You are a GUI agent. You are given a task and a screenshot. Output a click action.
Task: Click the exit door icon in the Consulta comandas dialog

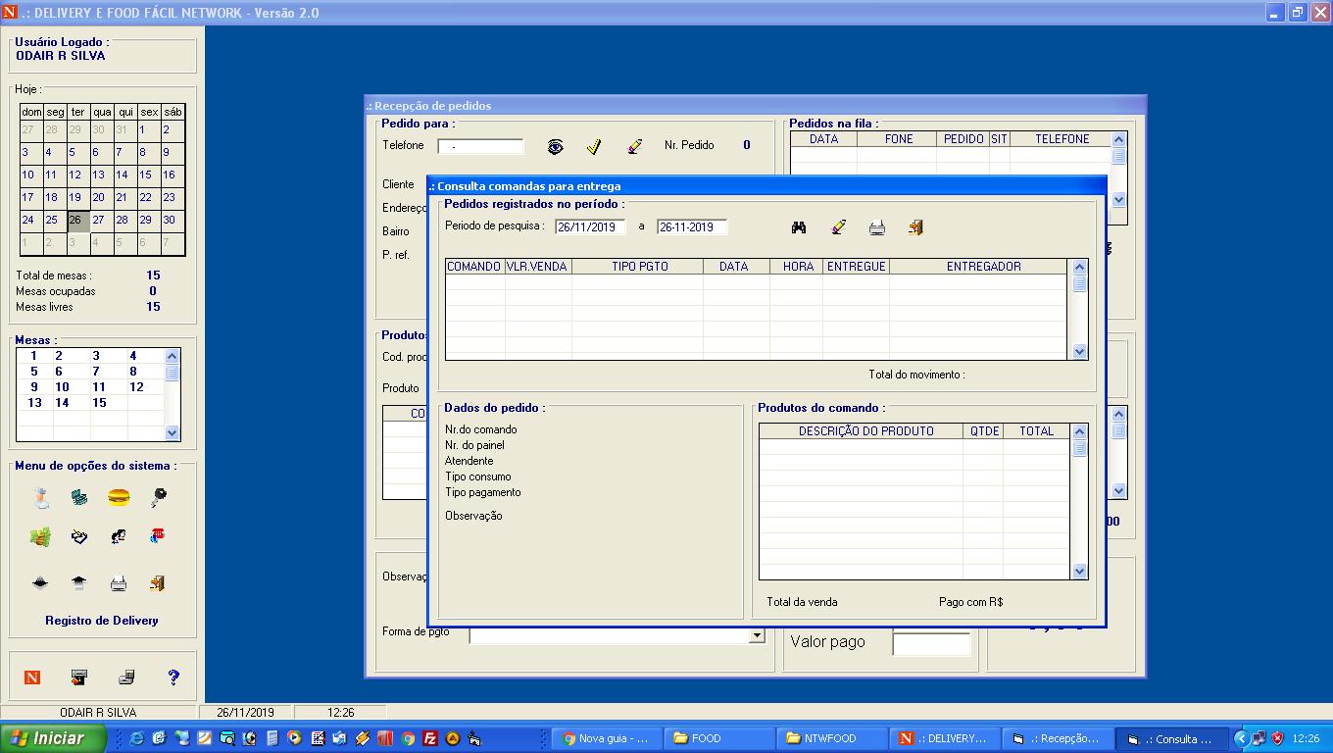tap(915, 227)
